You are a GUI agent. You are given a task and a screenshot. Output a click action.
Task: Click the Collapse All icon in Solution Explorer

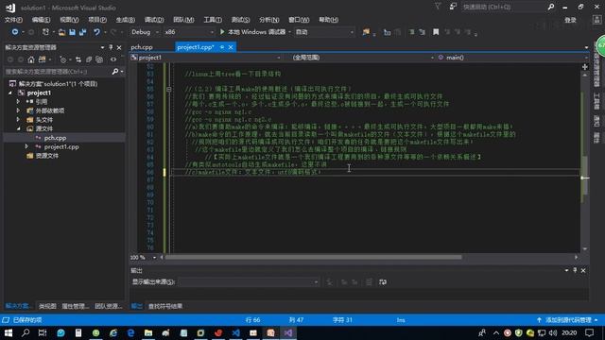coord(89,59)
